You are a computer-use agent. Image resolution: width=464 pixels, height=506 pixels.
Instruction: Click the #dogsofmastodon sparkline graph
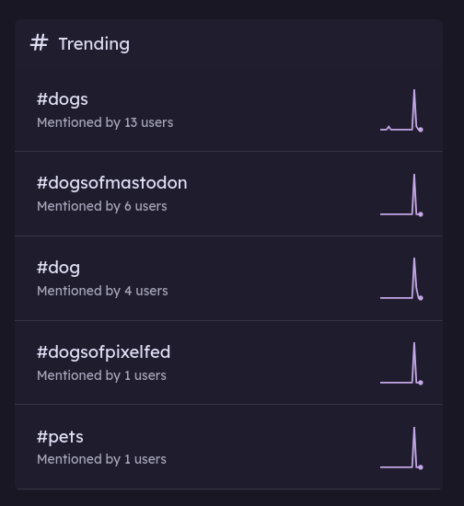[x=401, y=195]
